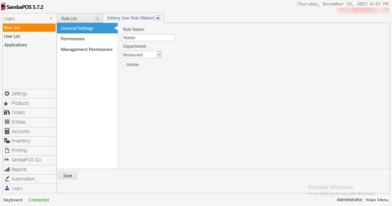This screenshot has height=206, width=392.
Task: Open the on-screen Keyboard
Action: tap(13, 199)
